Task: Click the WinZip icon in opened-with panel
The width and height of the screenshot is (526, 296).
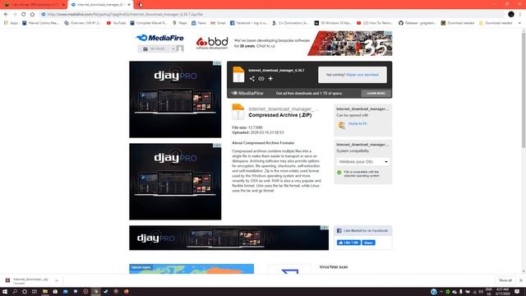Action: pos(342,125)
